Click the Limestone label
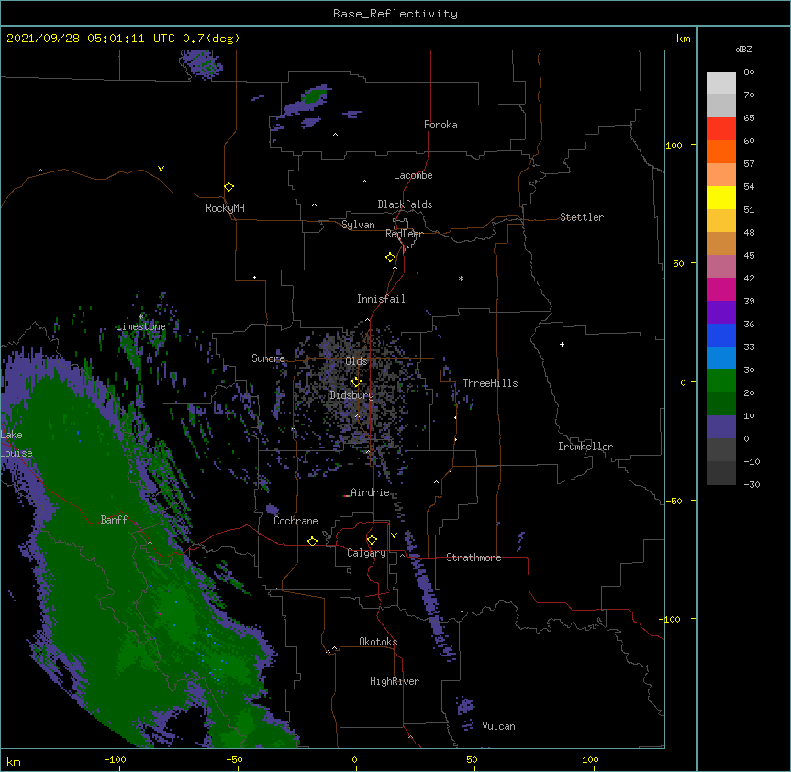Screen dimensions: 791x772 point(140,326)
